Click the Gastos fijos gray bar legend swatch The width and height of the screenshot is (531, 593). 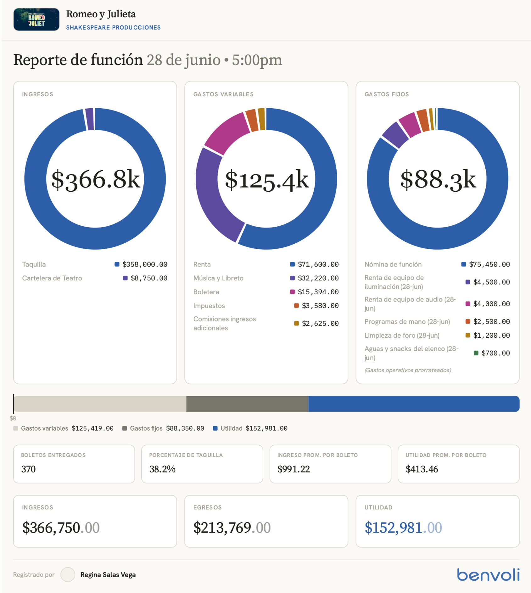pyautogui.click(x=125, y=428)
